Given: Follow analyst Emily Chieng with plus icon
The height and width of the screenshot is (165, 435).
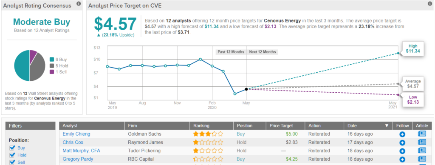Looking at the screenshot, I should [x=402, y=134].
